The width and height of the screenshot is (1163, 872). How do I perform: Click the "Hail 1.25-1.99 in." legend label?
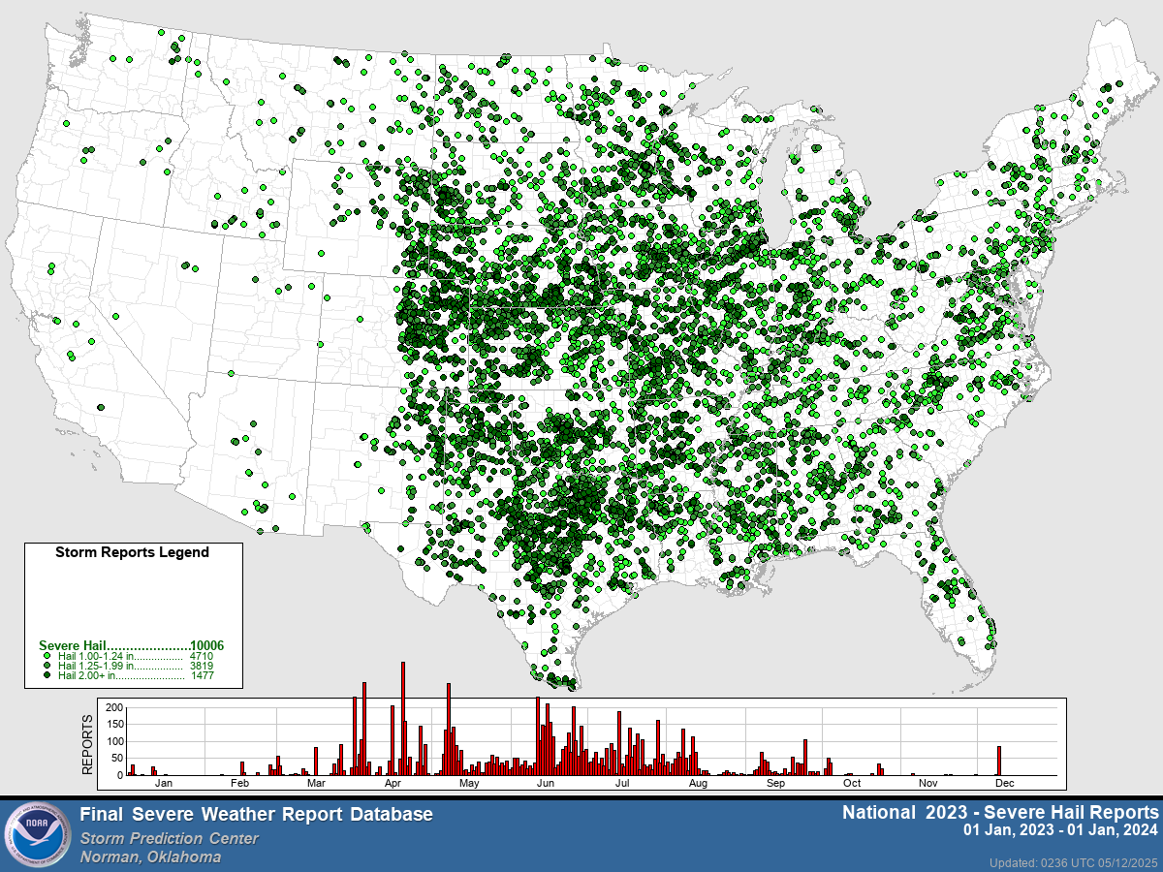tap(97, 666)
